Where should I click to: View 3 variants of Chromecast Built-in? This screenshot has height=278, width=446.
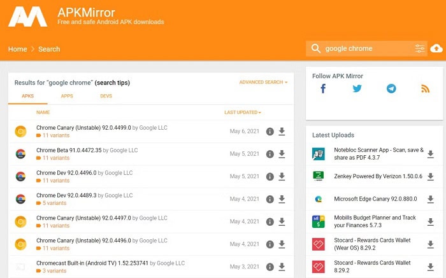tap(52, 271)
